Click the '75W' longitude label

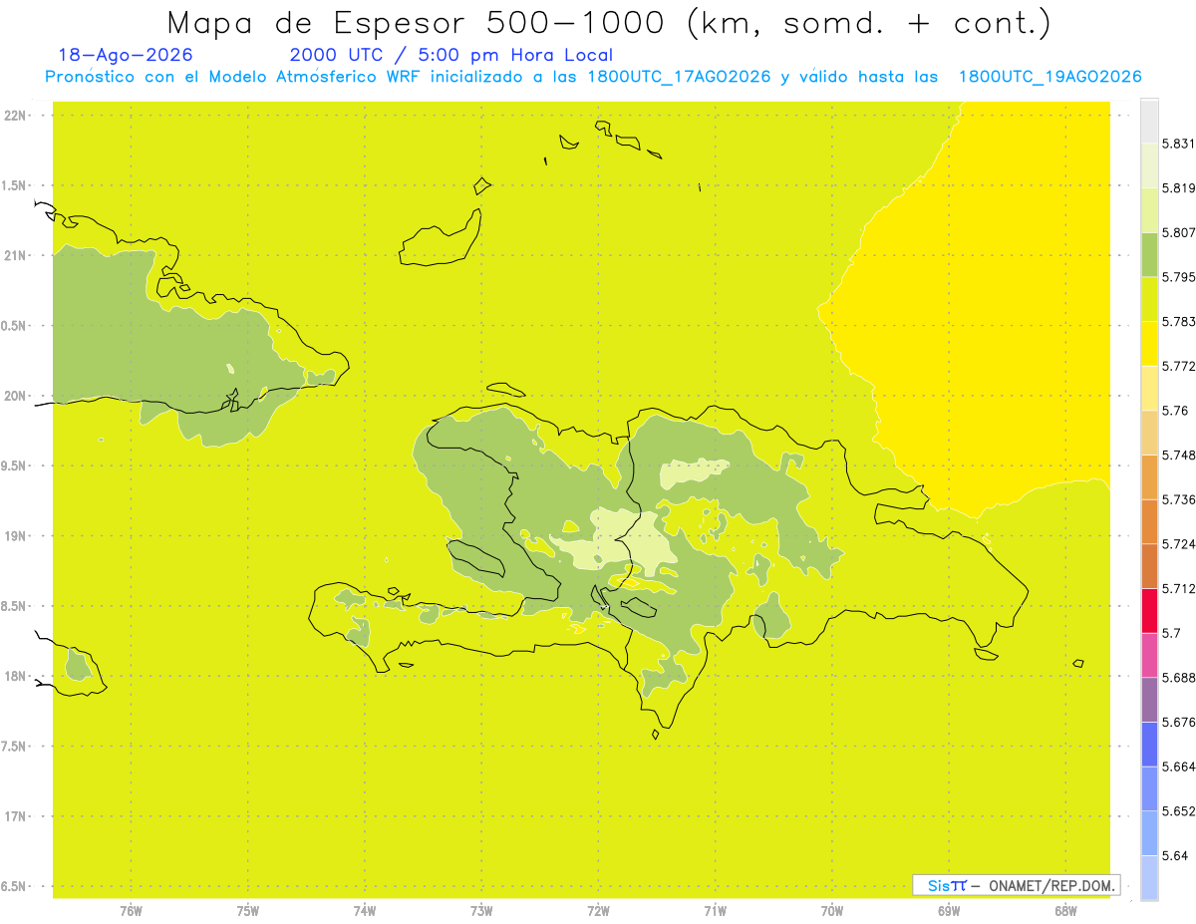click(248, 911)
